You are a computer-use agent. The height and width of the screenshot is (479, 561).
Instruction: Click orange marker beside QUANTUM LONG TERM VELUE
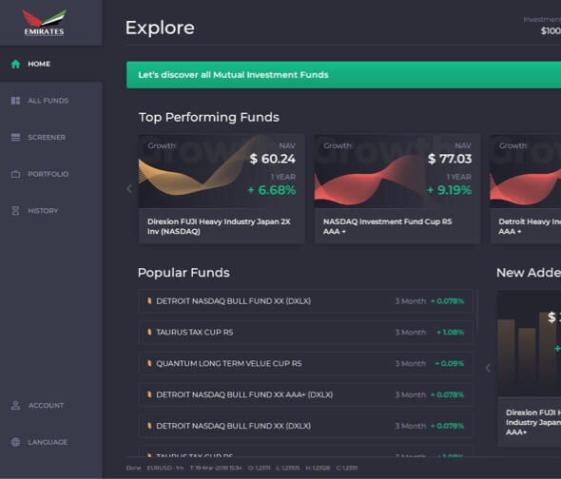[149, 363]
